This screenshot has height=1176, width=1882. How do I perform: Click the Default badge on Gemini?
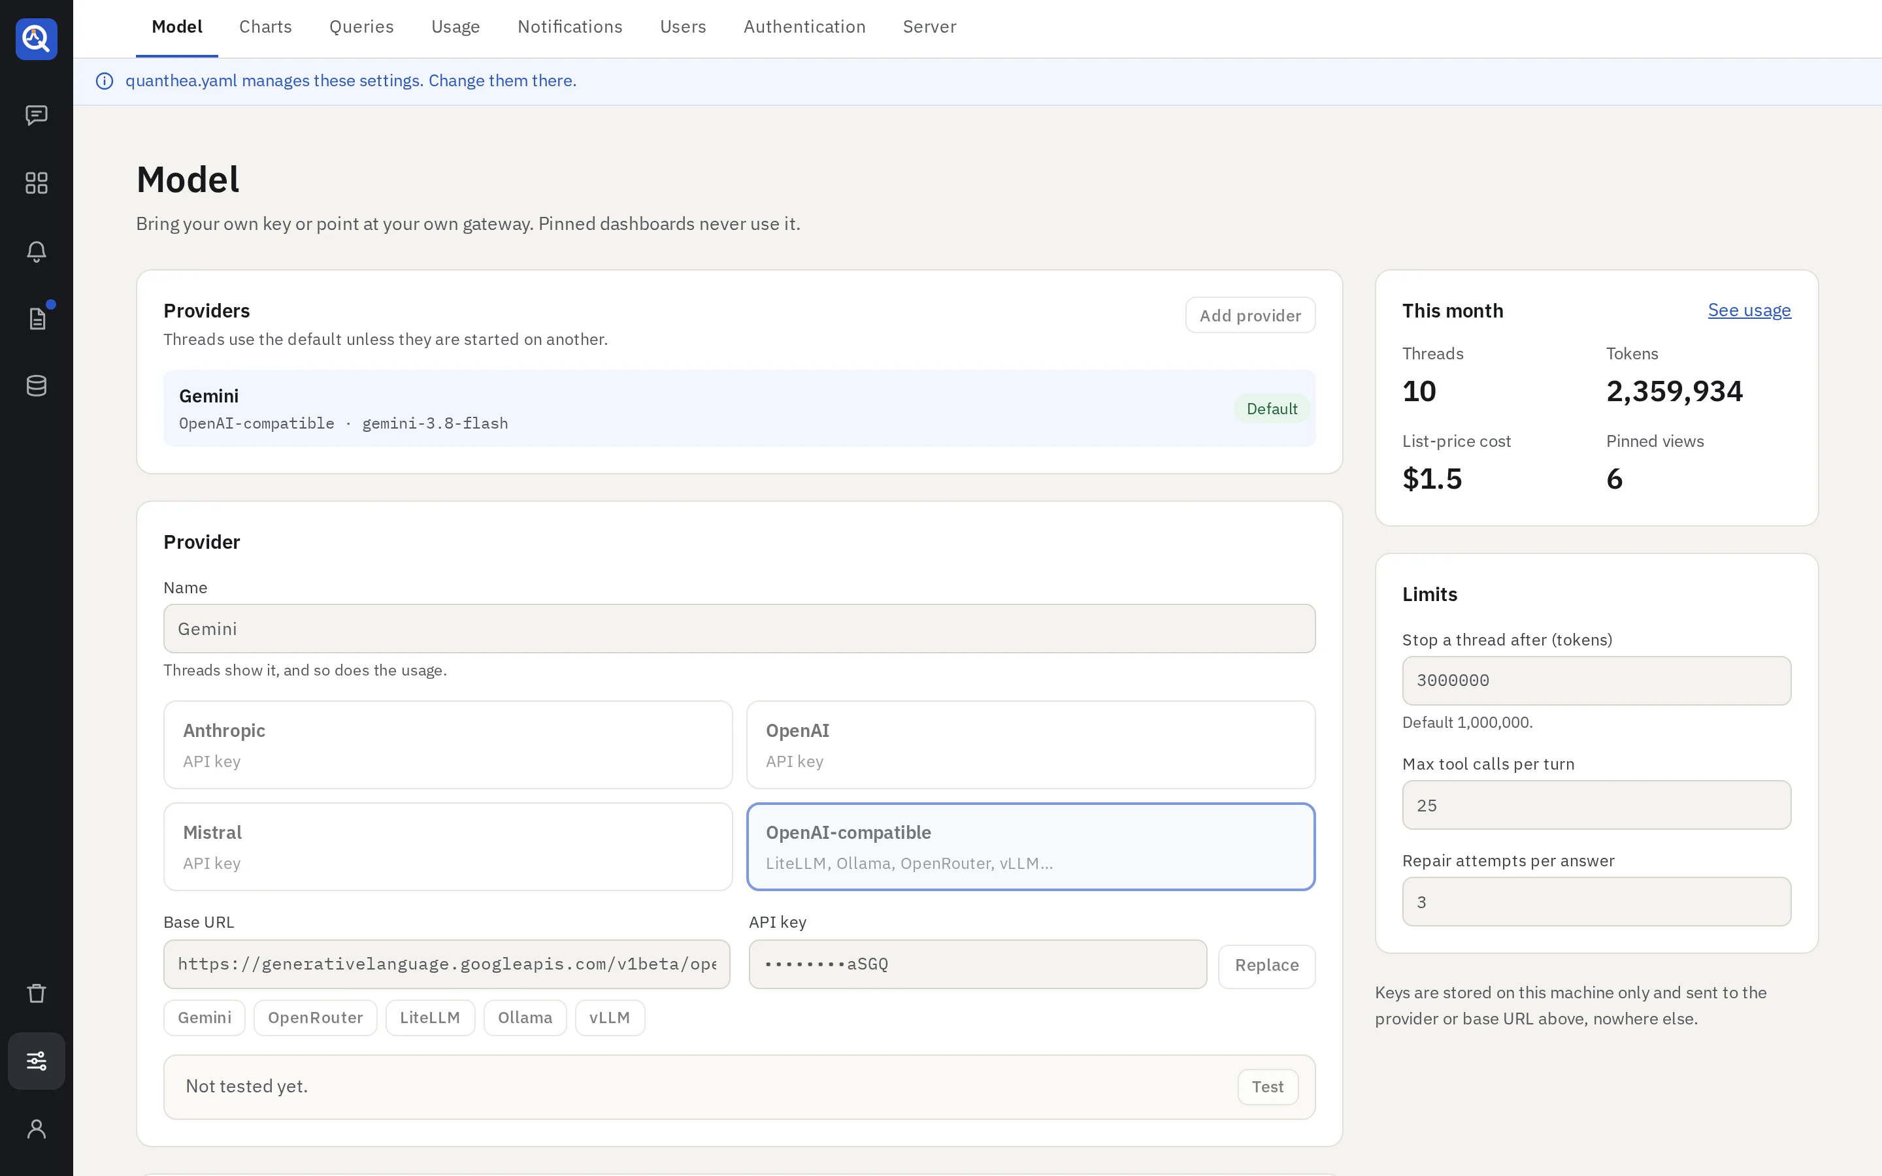(x=1272, y=409)
